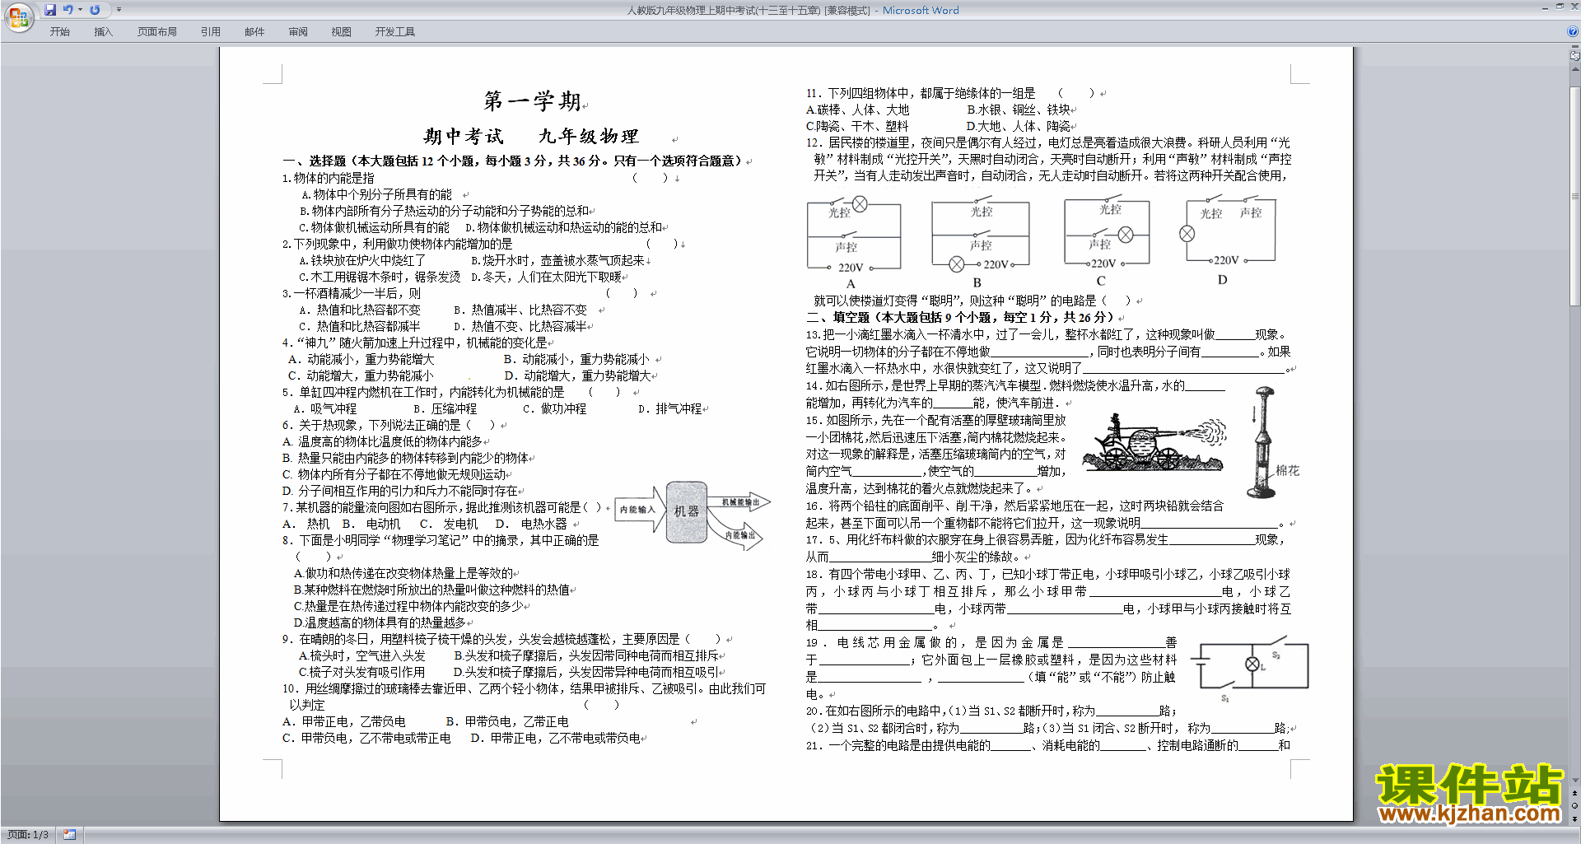Click the Undo arrow icon
This screenshot has width=1581, height=844.
[68, 10]
